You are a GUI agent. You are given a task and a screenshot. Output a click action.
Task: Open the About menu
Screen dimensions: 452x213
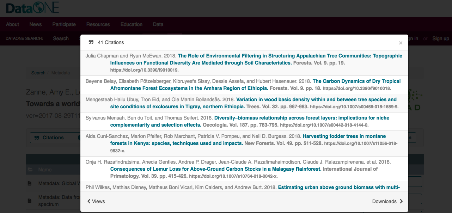click(12, 24)
